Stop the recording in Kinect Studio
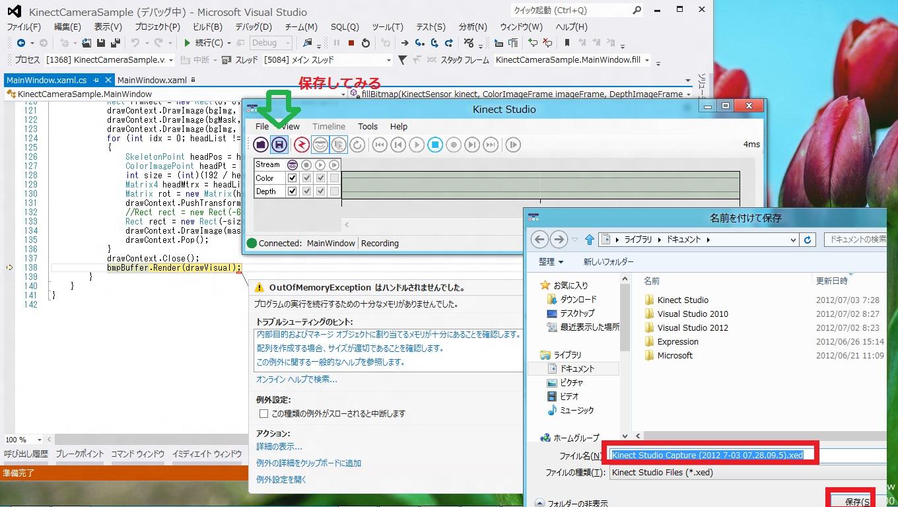Screen dimensions: 898x507 [x=435, y=145]
